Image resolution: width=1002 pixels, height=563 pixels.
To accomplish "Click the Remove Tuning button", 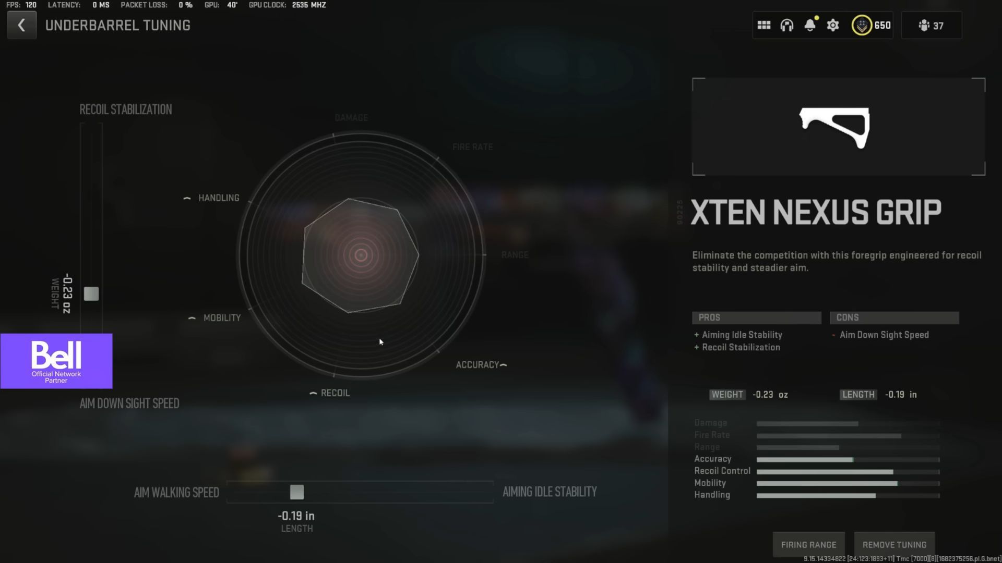I will 894,544.
